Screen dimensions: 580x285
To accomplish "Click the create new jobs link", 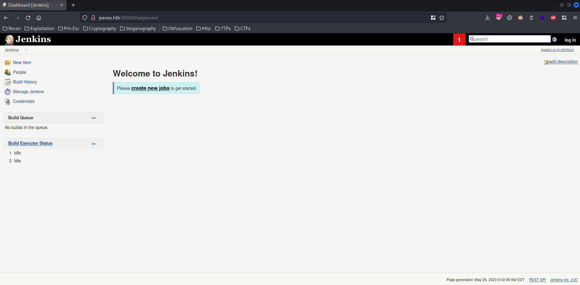I will click(150, 88).
